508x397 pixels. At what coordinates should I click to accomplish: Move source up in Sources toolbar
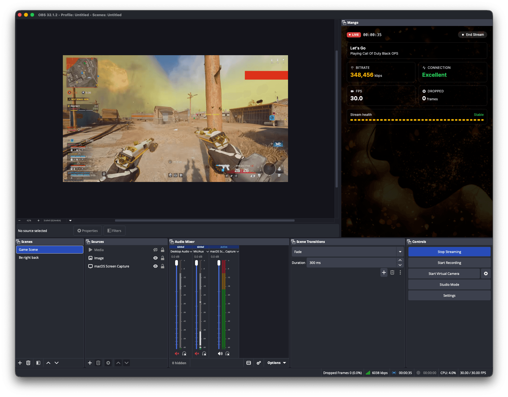pyautogui.click(x=118, y=363)
